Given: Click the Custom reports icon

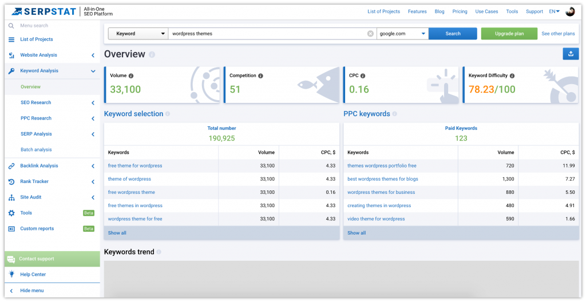Looking at the screenshot, I should coord(11,229).
